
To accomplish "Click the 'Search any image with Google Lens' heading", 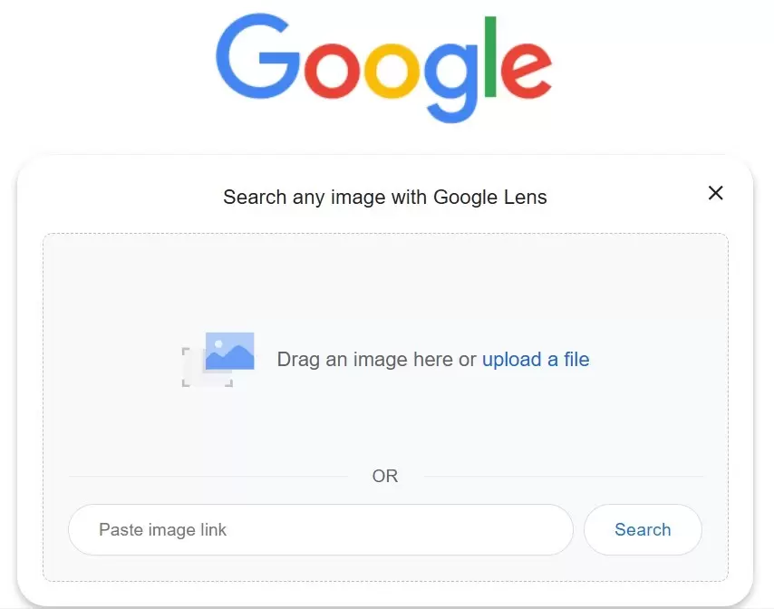I will click(x=385, y=197).
